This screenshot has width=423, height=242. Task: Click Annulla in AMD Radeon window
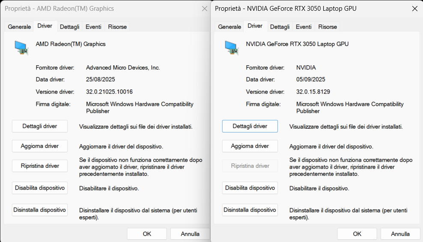(x=190, y=234)
